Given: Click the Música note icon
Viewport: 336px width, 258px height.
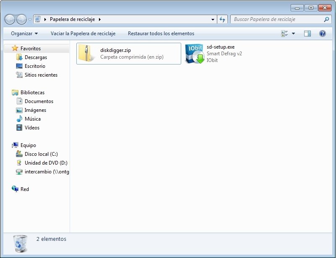Looking at the screenshot, I should (19, 119).
